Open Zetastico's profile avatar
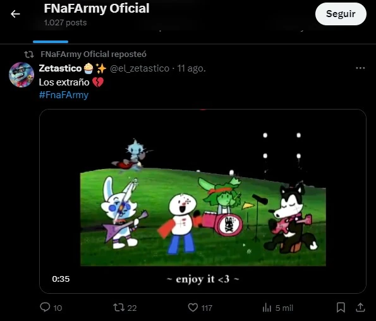 click(x=21, y=75)
